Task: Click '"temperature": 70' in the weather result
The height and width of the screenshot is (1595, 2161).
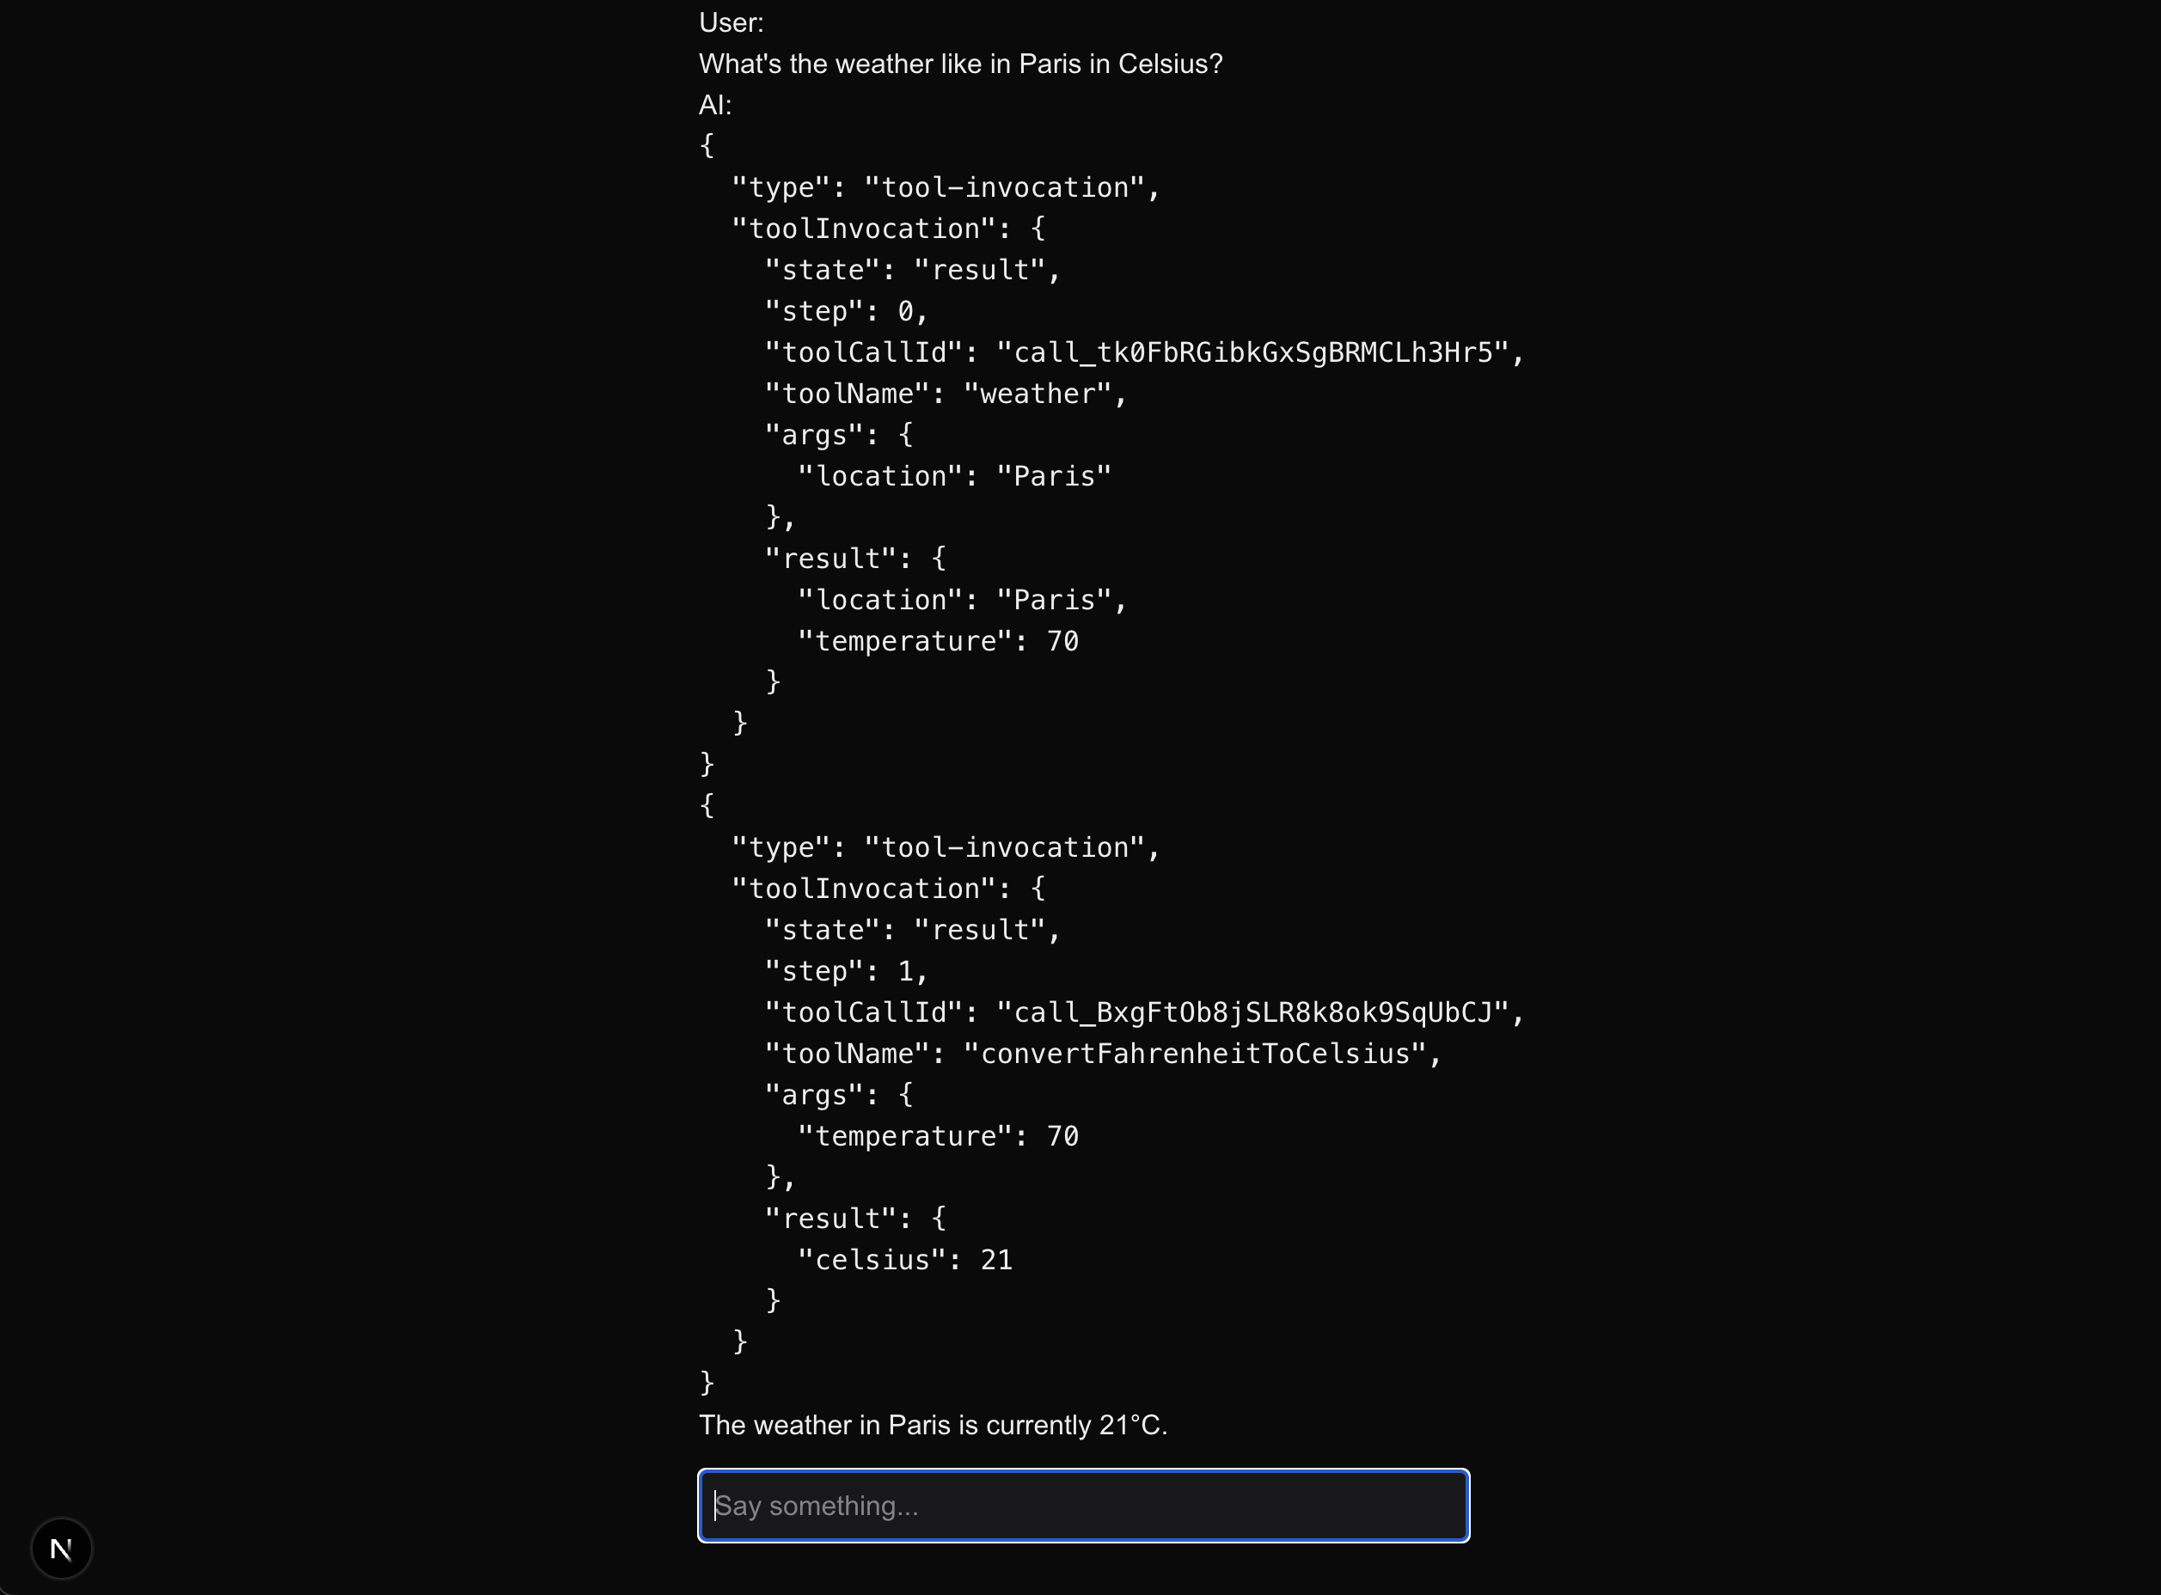Action: coord(938,641)
